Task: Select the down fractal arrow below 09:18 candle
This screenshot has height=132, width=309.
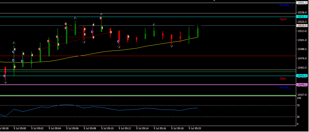Action: [171, 46]
